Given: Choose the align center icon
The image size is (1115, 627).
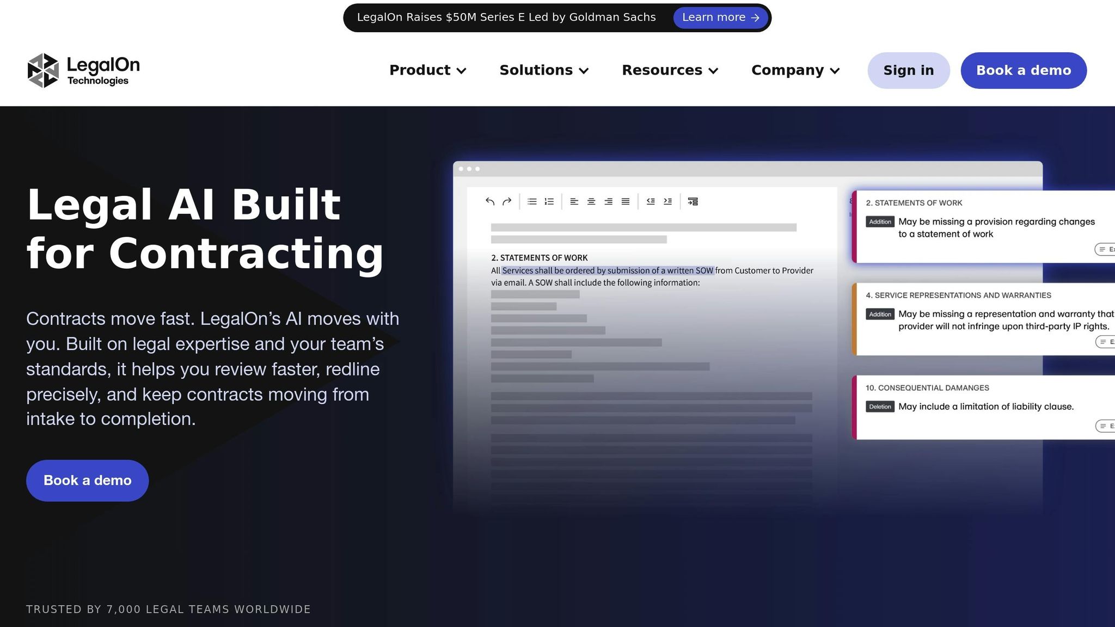Looking at the screenshot, I should (591, 201).
